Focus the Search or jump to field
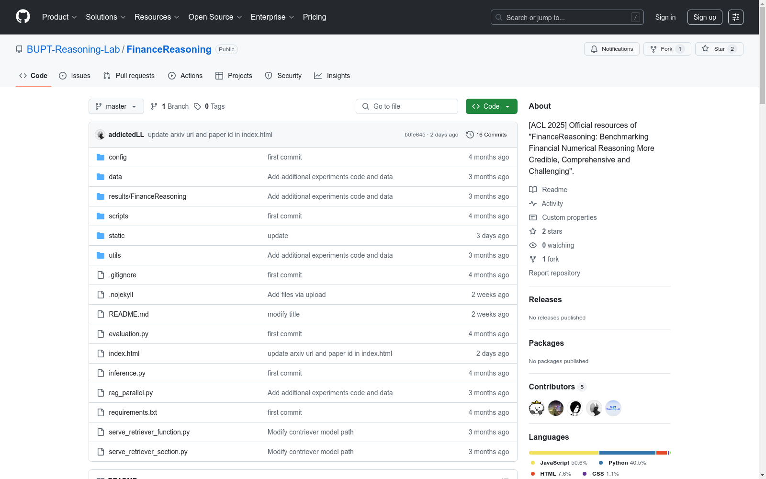 pyautogui.click(x=567, y=17)
